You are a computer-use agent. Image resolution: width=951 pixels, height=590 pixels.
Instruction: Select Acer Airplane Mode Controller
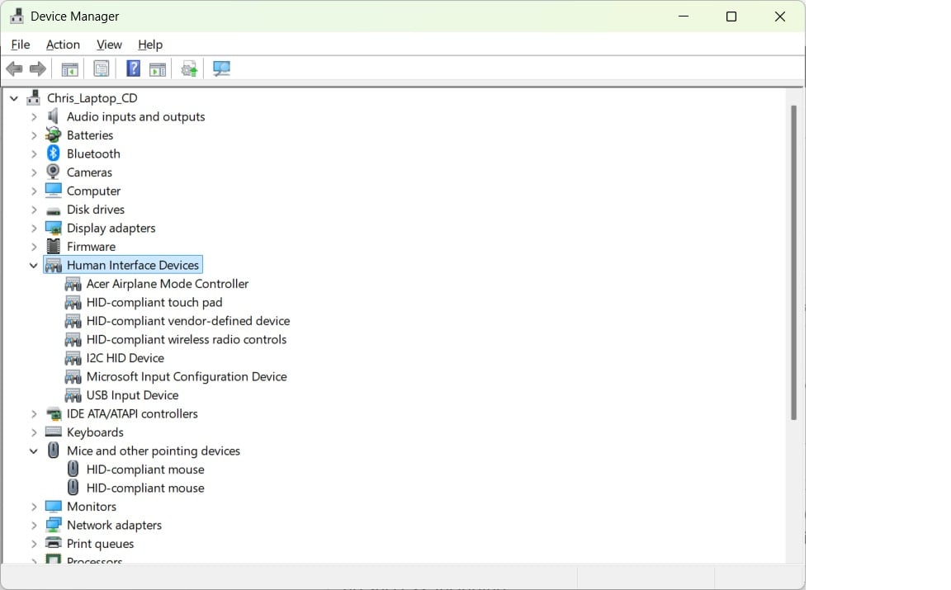click(x=168, y=284)
